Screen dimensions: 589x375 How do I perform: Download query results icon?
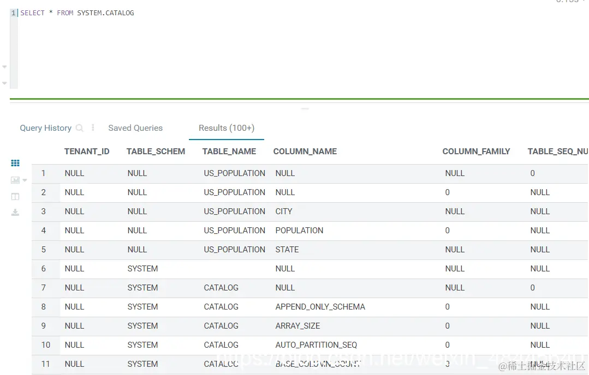point(15,213)
